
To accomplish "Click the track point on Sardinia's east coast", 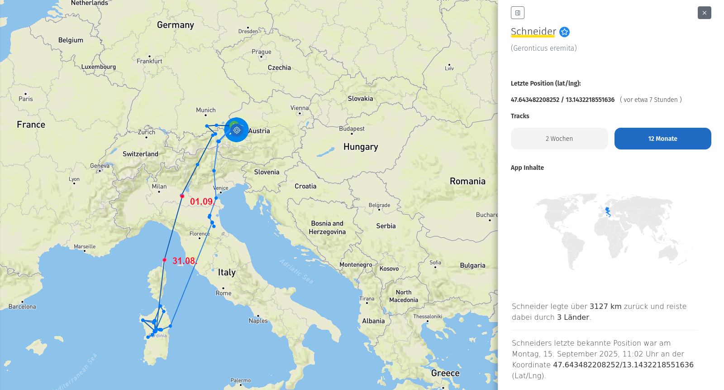I will 170,326.
